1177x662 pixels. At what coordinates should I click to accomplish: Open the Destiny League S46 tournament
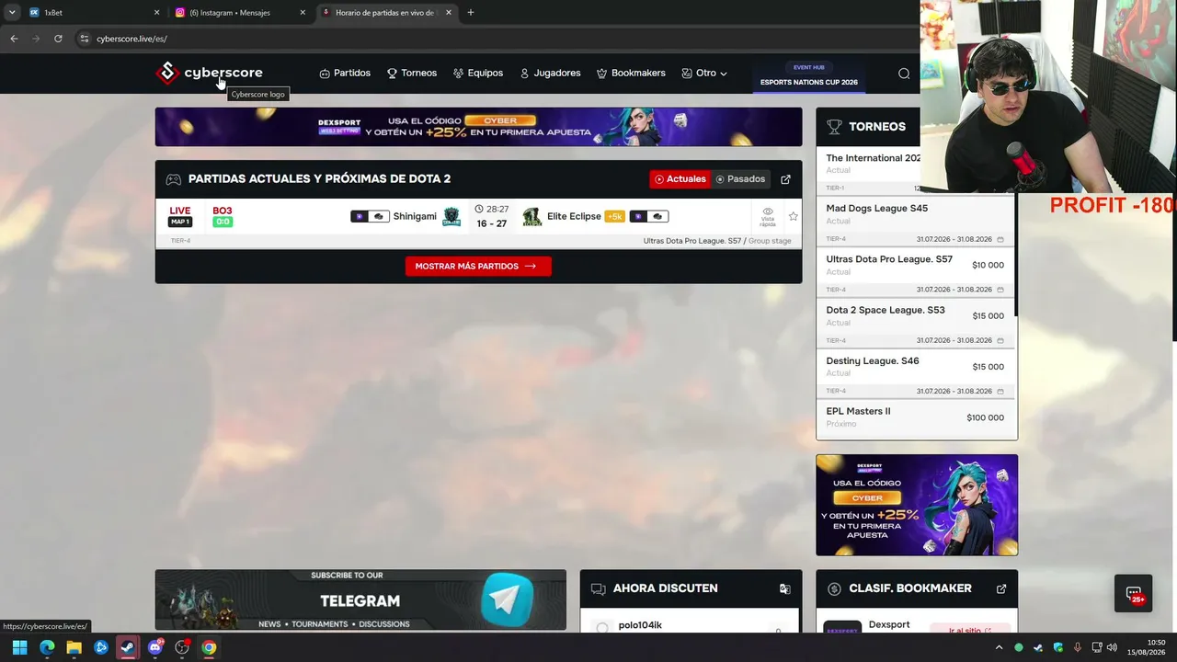click(x=917, y=371)
